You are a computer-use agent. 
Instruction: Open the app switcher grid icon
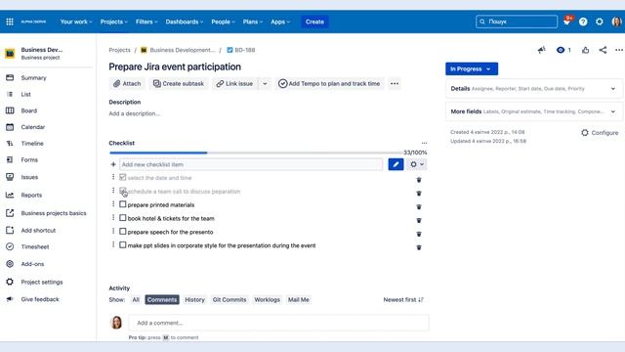[x=10, y=22]
